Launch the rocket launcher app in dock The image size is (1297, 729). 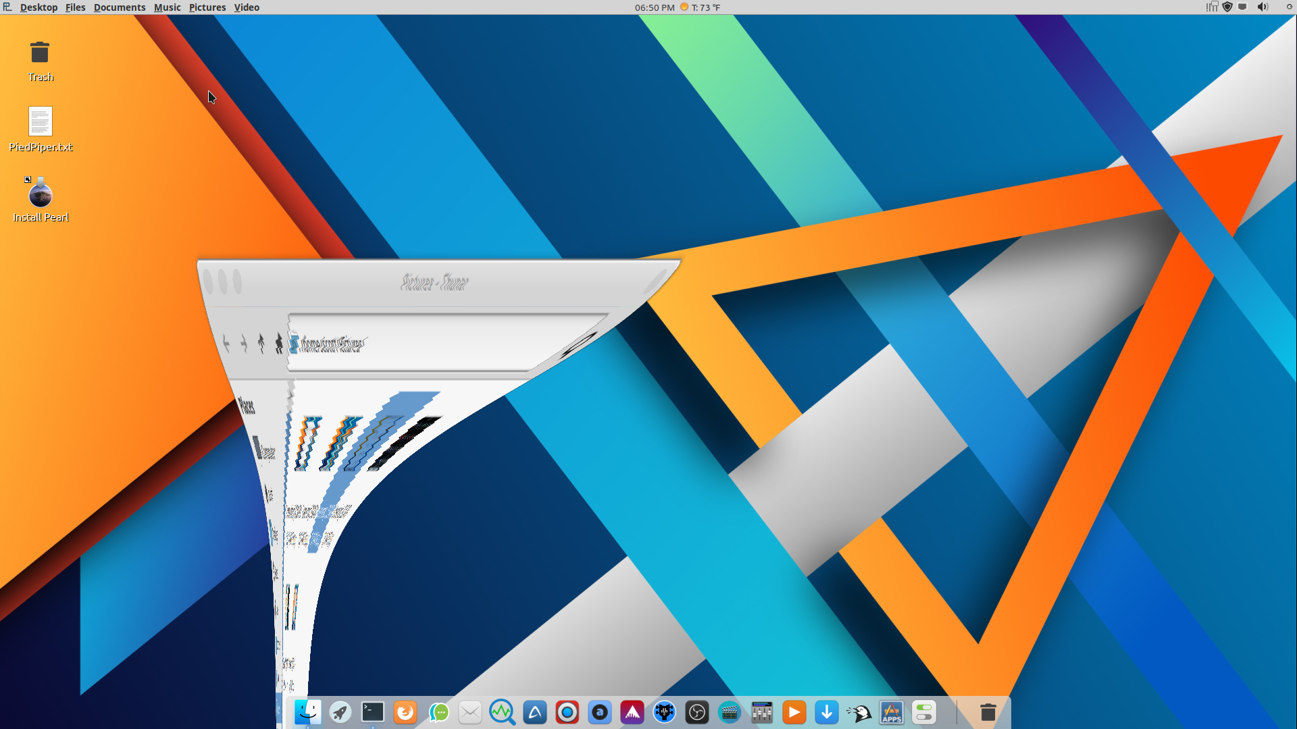point(340,712)
